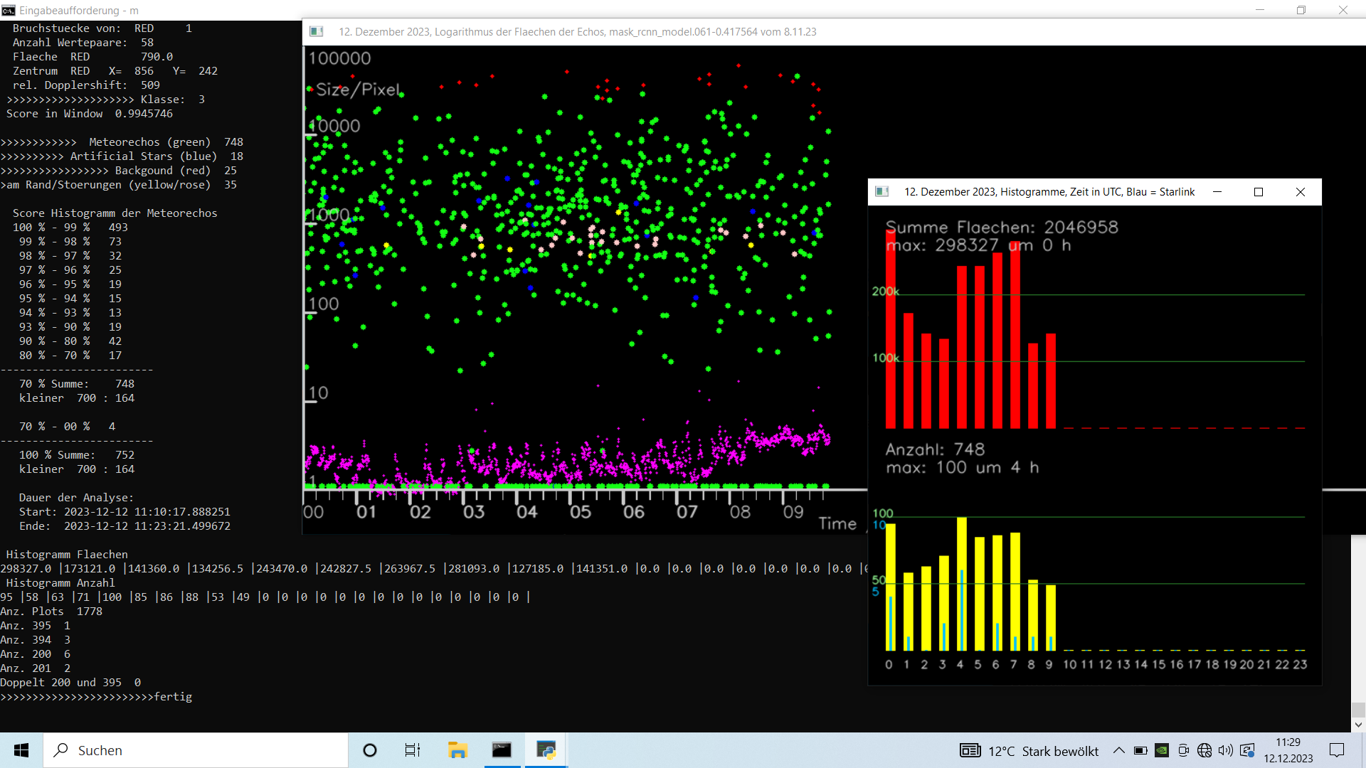
Task: Click the Suchen search box
Action: point(196,750)
